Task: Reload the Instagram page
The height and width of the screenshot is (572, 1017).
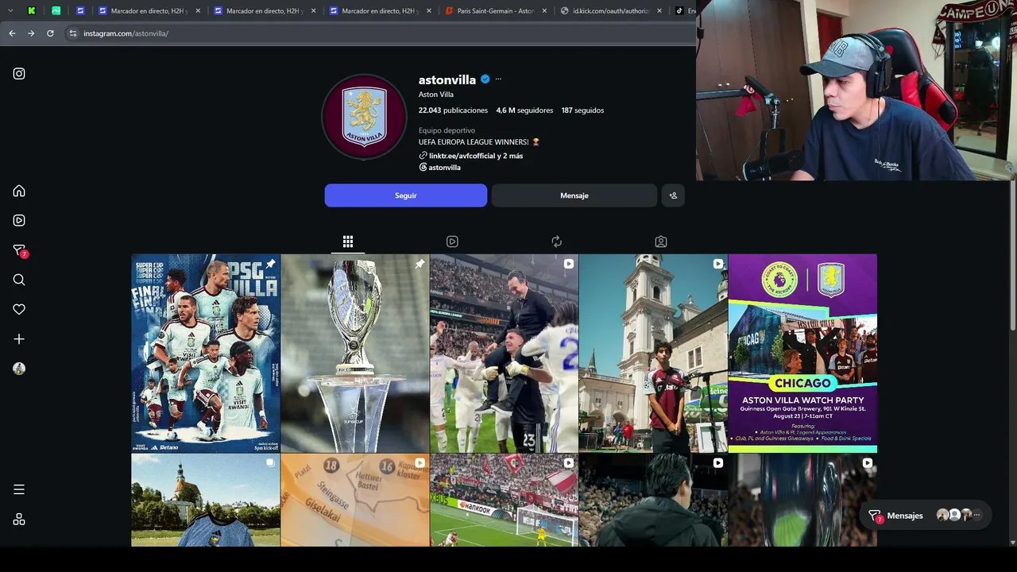Action: click(x=50, y=33)
